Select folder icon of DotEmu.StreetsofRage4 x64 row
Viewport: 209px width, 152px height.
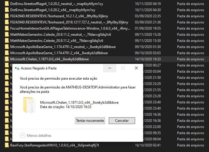(x=7, y=10)
